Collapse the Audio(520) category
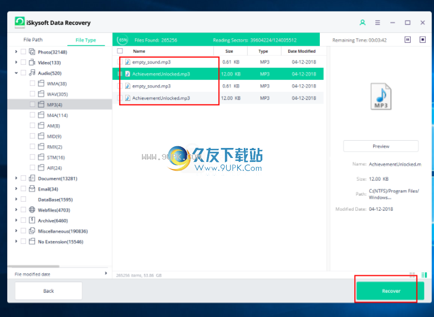Image resolution: width=434 pixels, height=317 pixels. point(16,73)
